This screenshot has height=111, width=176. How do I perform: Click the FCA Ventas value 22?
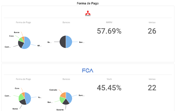point(152,88)
